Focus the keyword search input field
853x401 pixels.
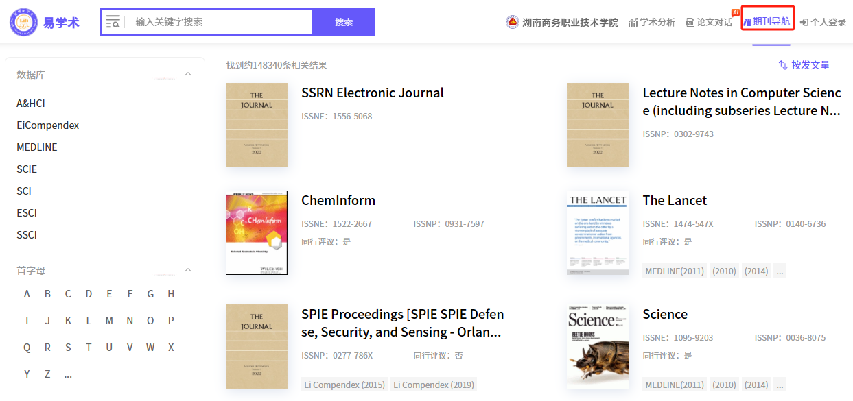coord(220,22)
